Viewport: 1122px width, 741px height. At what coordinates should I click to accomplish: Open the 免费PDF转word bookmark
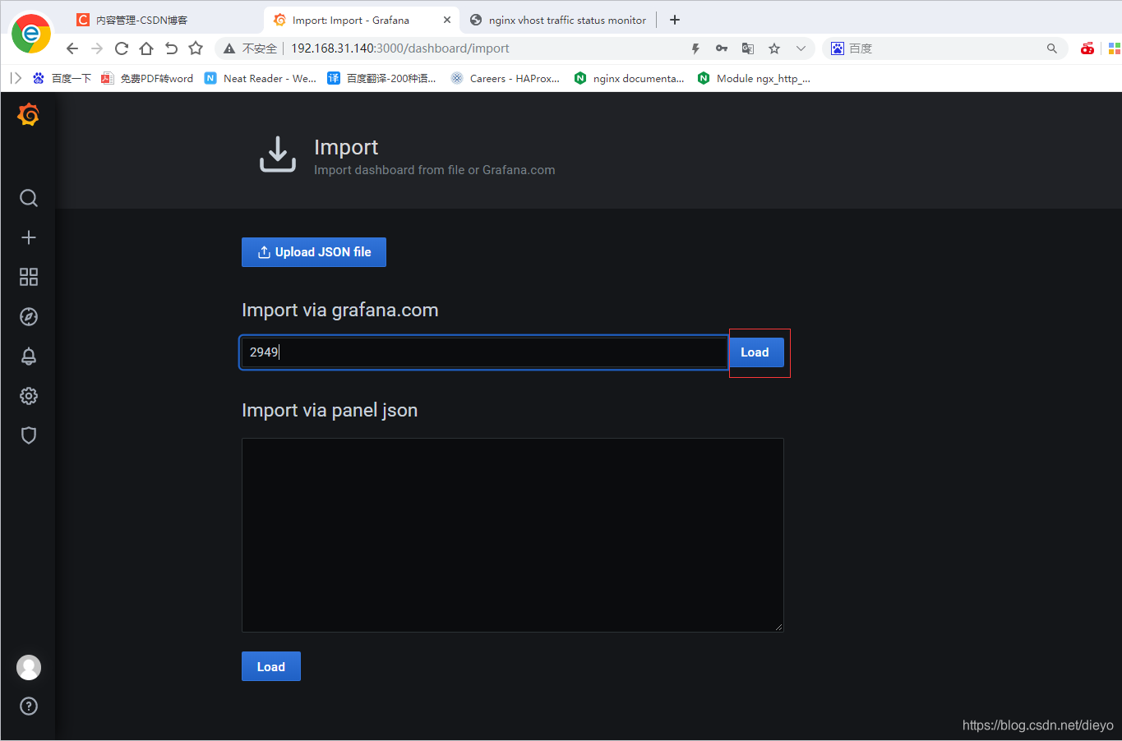147,78
